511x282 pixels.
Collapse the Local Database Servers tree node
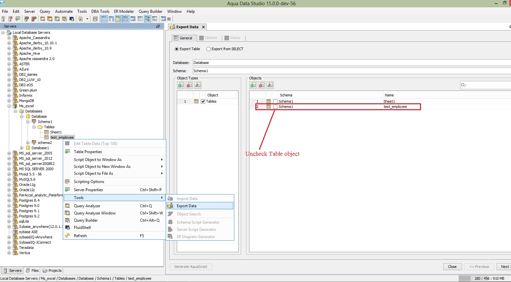pos(3,32)
